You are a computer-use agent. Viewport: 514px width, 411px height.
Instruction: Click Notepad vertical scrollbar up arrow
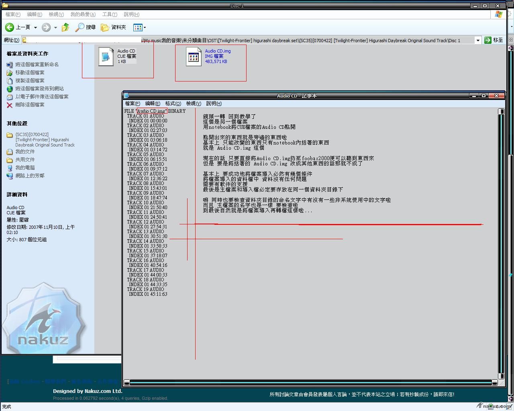[501, 111]
